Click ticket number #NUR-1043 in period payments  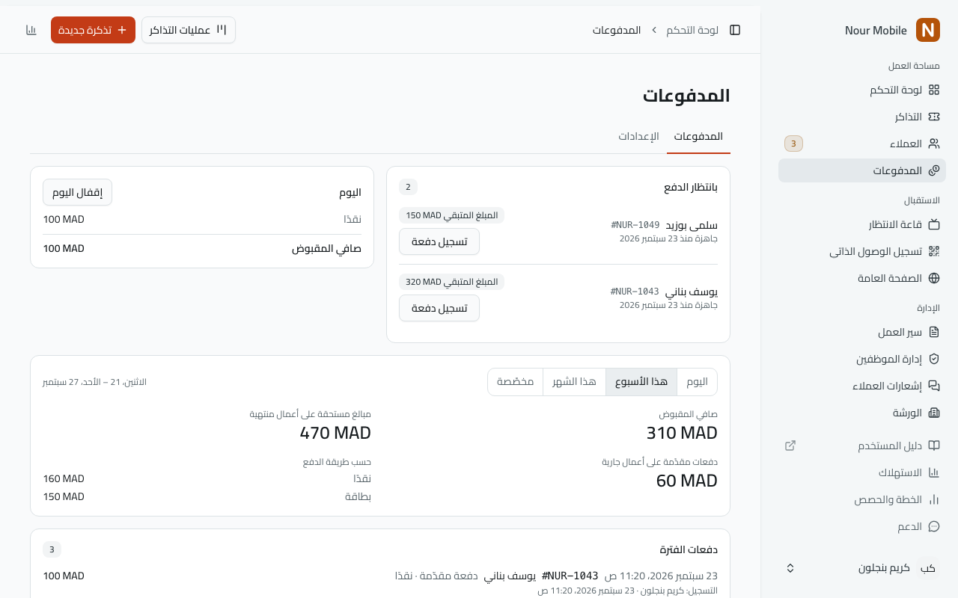[x=570, y=576]
